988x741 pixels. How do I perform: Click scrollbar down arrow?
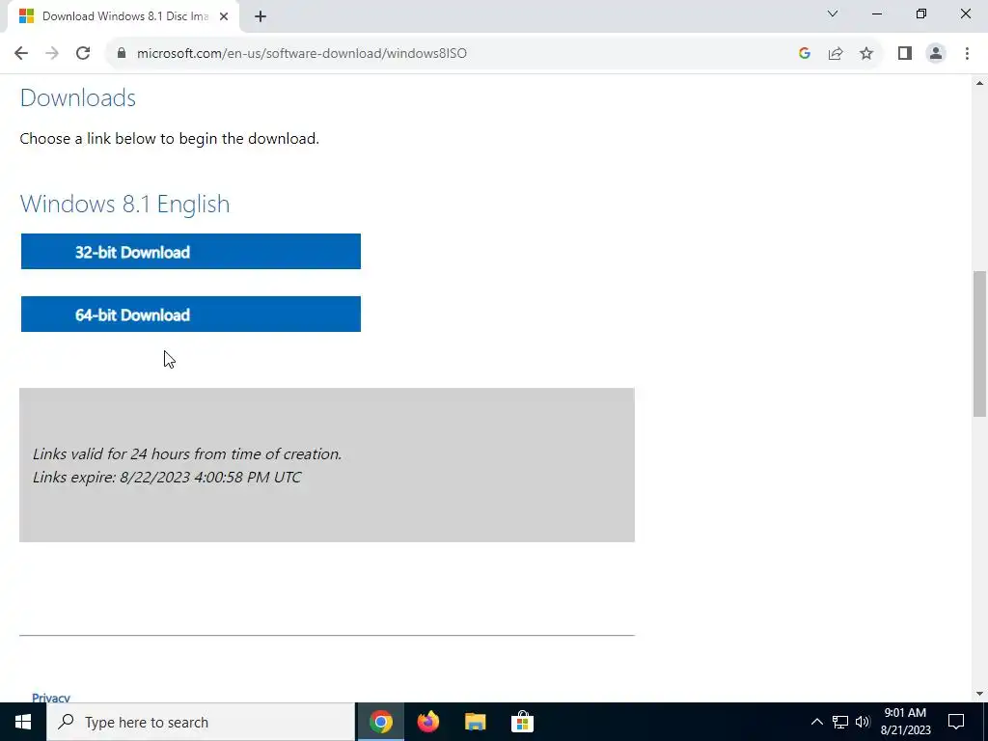[979, 694]
